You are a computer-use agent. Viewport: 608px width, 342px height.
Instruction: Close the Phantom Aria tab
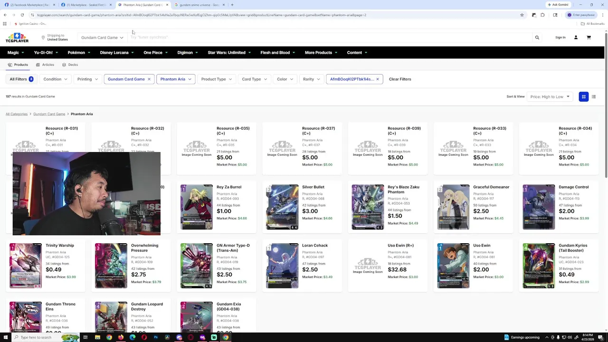(x=167, y=5)
